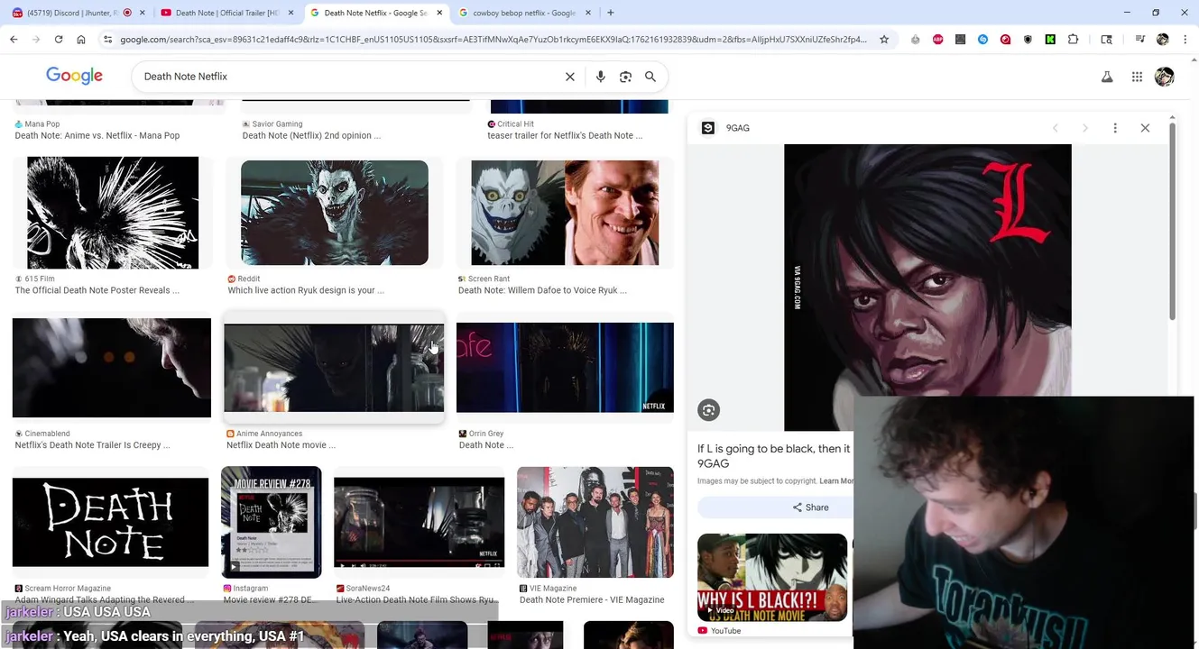Submit search with magnifier icon

click(650, 77)
